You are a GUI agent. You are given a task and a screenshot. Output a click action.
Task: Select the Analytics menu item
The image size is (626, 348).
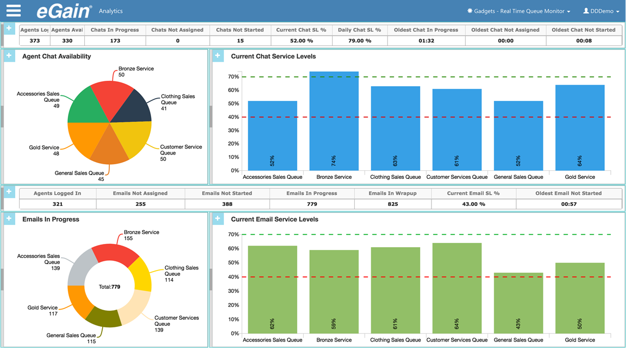(110, 10)
